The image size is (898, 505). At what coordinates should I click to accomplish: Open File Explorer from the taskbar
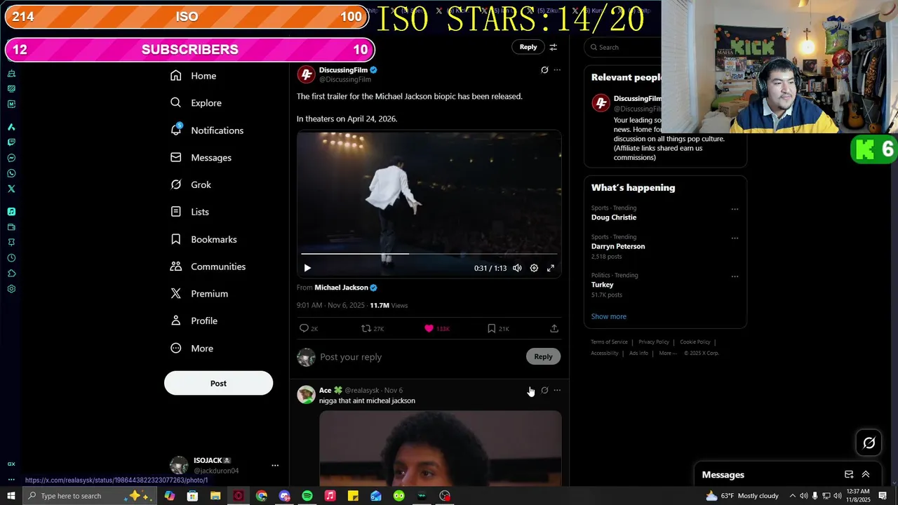pos(215,496)
